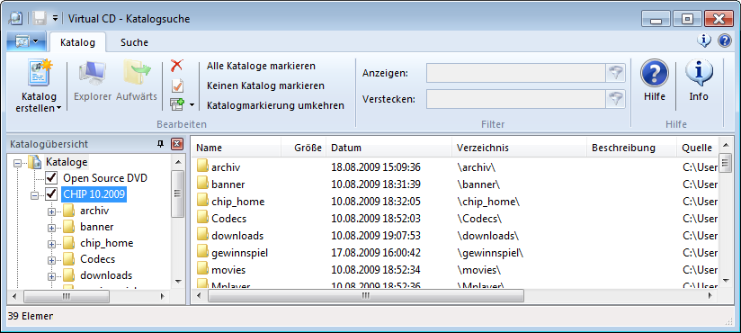Image resolution: width=741 pixels, height=333 pixels.
Task: Click the save icon in the title bar
Action: point(40,18)
